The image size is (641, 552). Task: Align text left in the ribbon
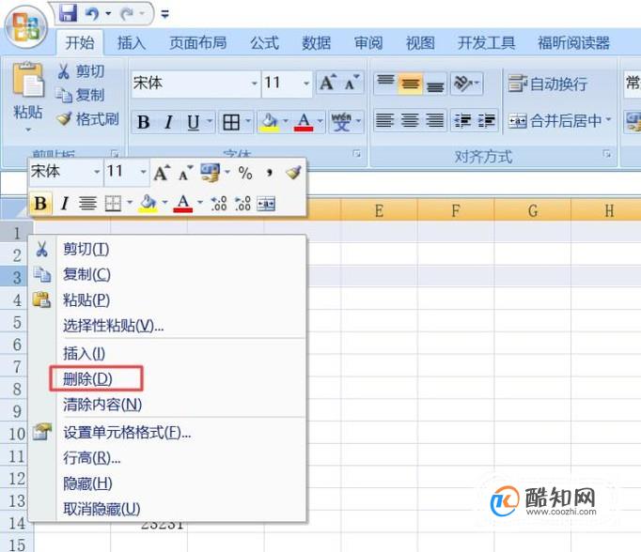385,120
